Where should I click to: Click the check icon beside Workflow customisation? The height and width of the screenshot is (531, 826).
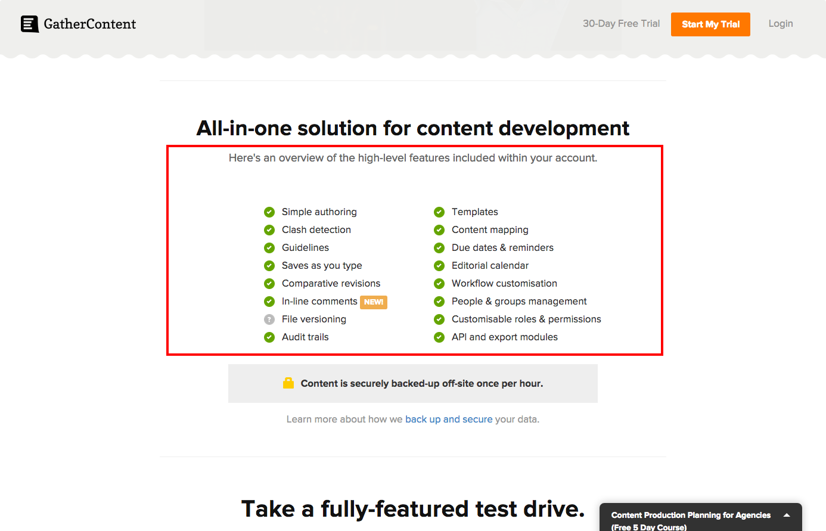point(439,284)
